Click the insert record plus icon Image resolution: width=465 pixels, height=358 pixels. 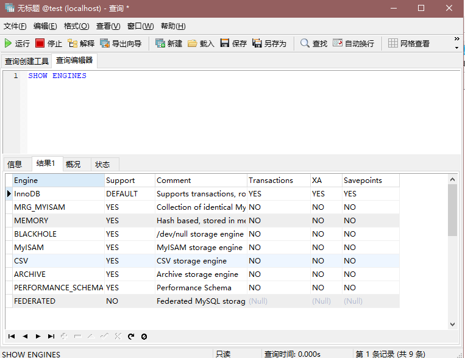pyautogui.click(x=64, y=336)
